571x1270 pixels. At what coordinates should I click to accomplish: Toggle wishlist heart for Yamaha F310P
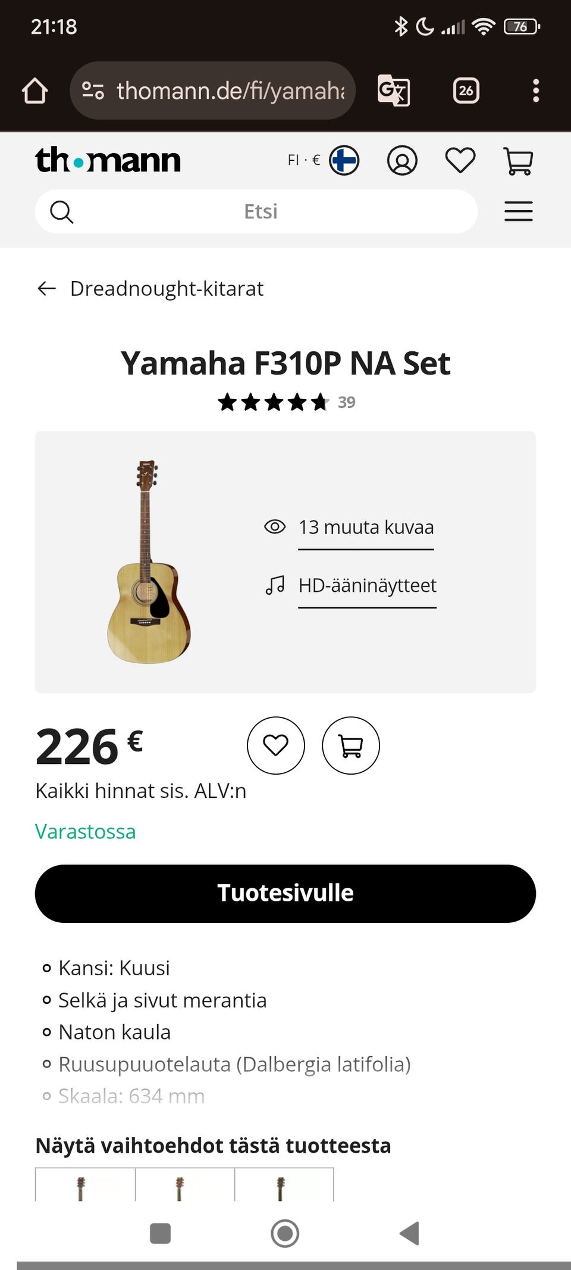[x=275, y=745]
